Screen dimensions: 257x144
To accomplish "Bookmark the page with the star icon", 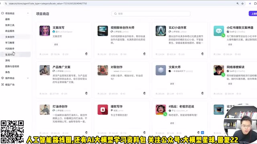I will (243, 4).
